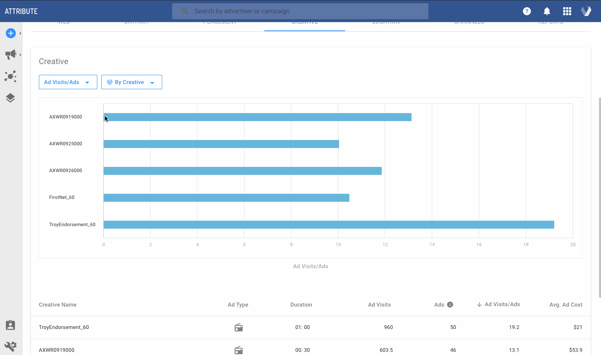Open the CHANNELS tab
The width and height of the screenshot is (601, 355).
469,22
